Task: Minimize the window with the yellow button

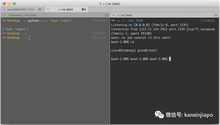Action: click(x=9, y=3)
